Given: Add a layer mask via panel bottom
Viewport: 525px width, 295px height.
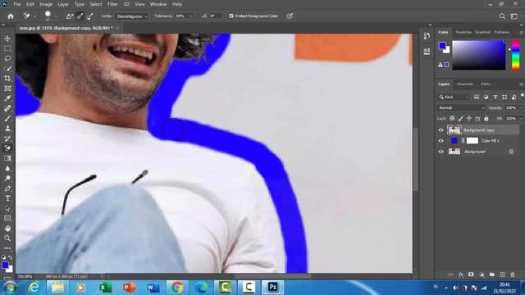Looking at the screenshot, I should click(x=471, y=275).
